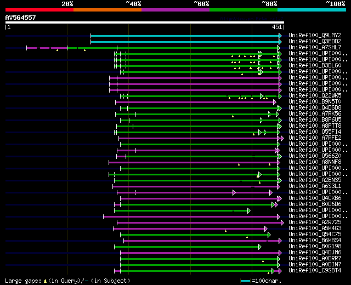Select the UniRef100_Q4DGD8 label

pos(315,108)
